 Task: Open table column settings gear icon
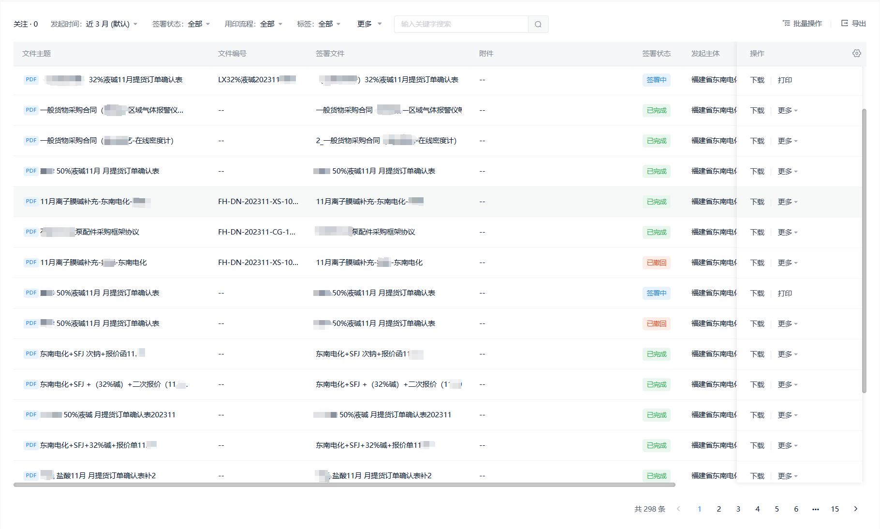(x=856, y=53)
